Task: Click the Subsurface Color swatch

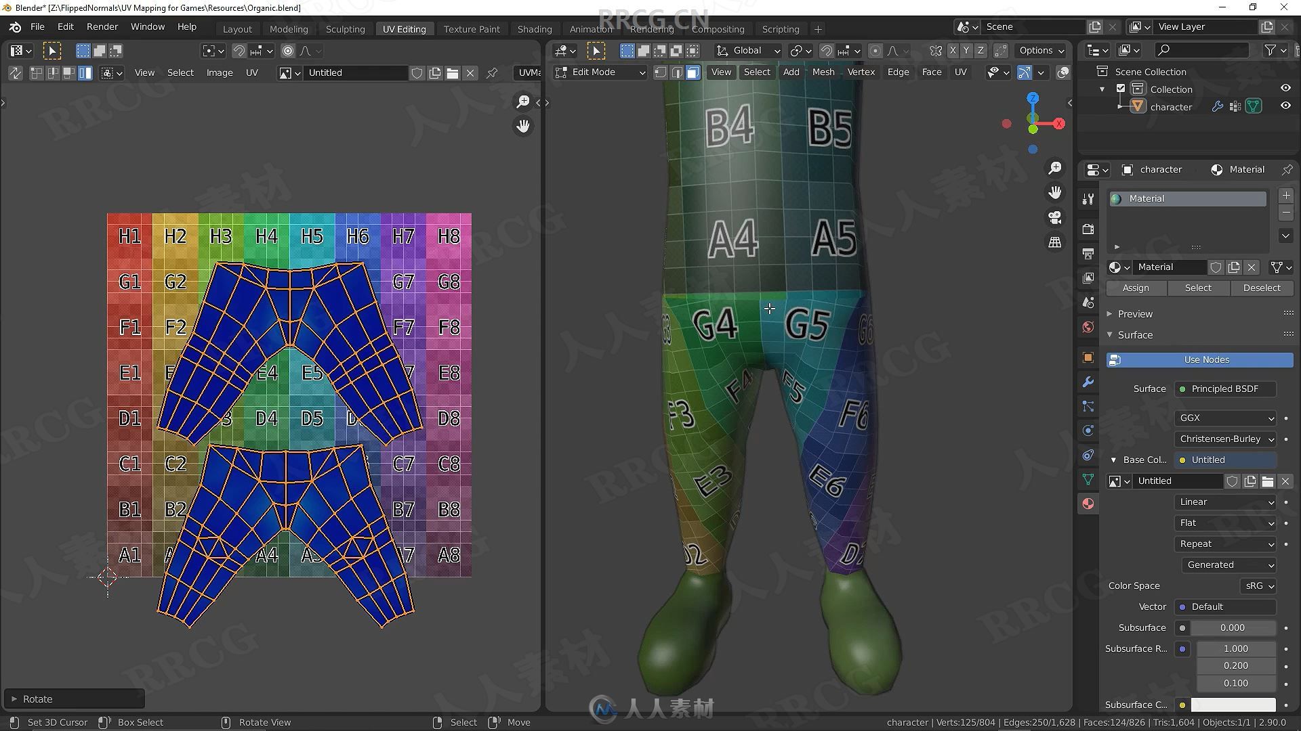Action: tap(1234, 704)
